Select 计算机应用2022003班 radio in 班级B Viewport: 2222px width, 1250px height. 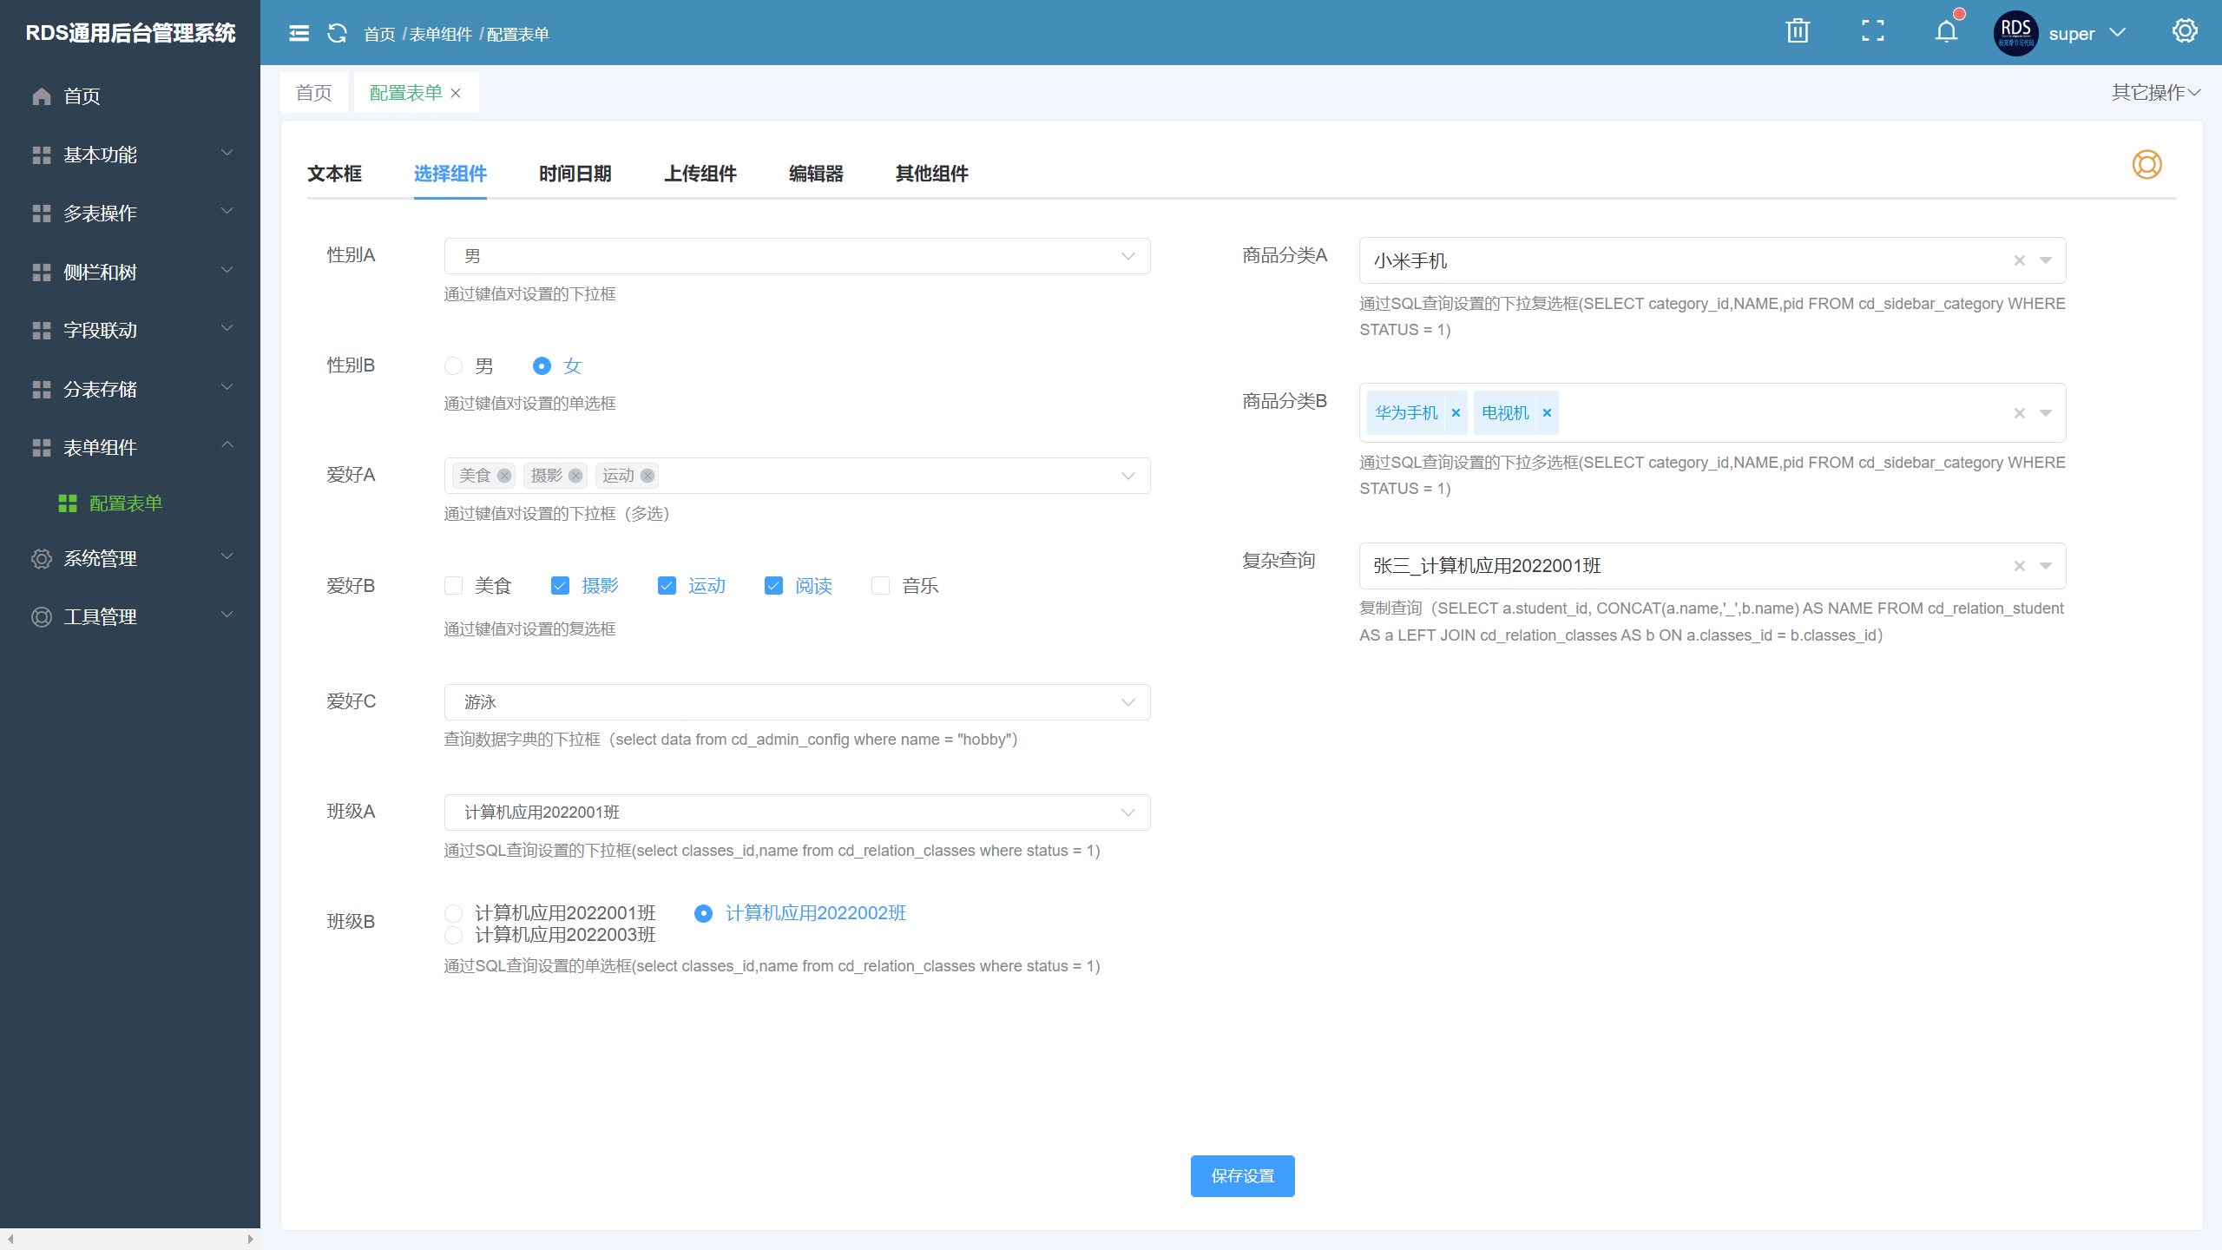[x=453, y=935]
